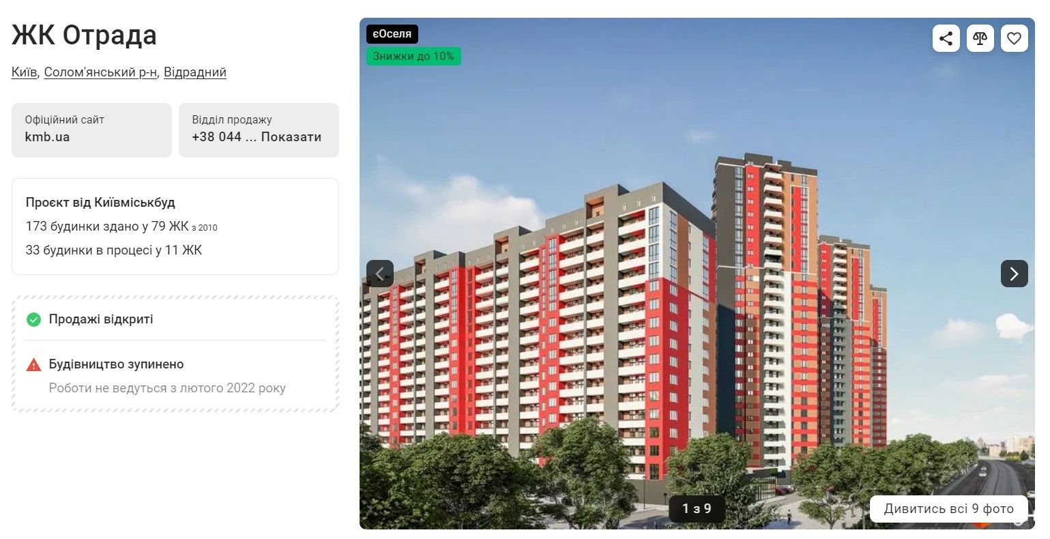Open the compare scales icon

(980, 38)
